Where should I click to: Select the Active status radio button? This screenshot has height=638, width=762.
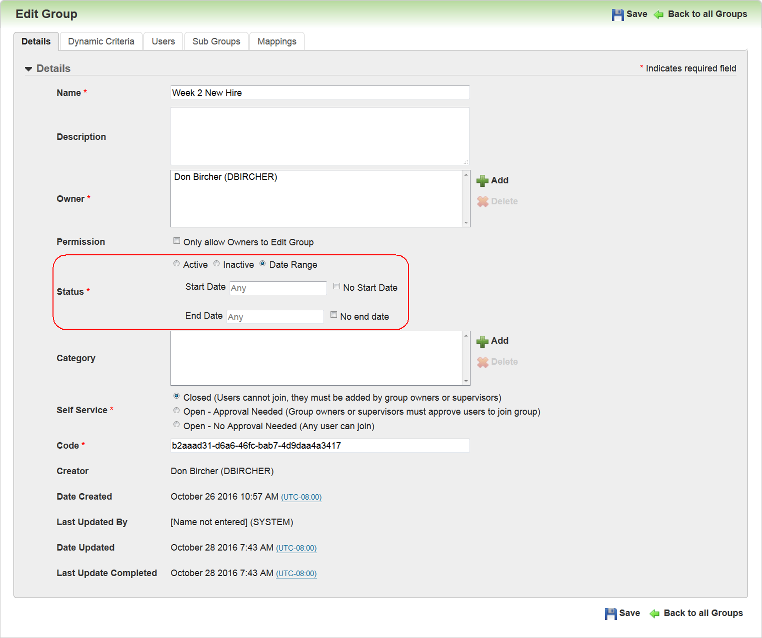tap(176, 263)
